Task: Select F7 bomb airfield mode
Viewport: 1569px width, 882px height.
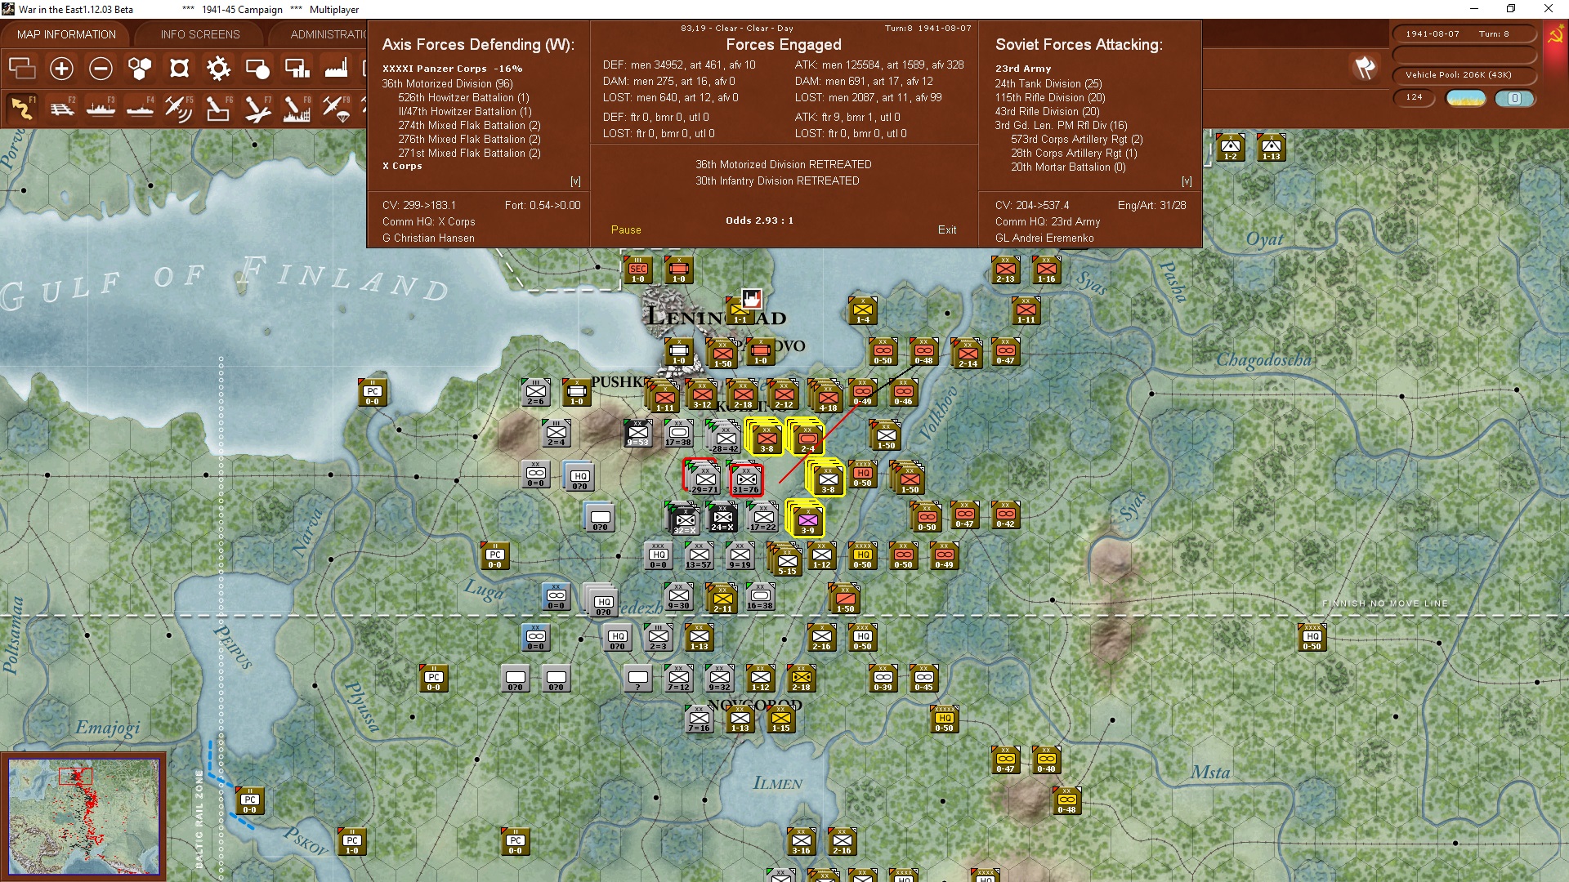Action: (x=257, y=108)
